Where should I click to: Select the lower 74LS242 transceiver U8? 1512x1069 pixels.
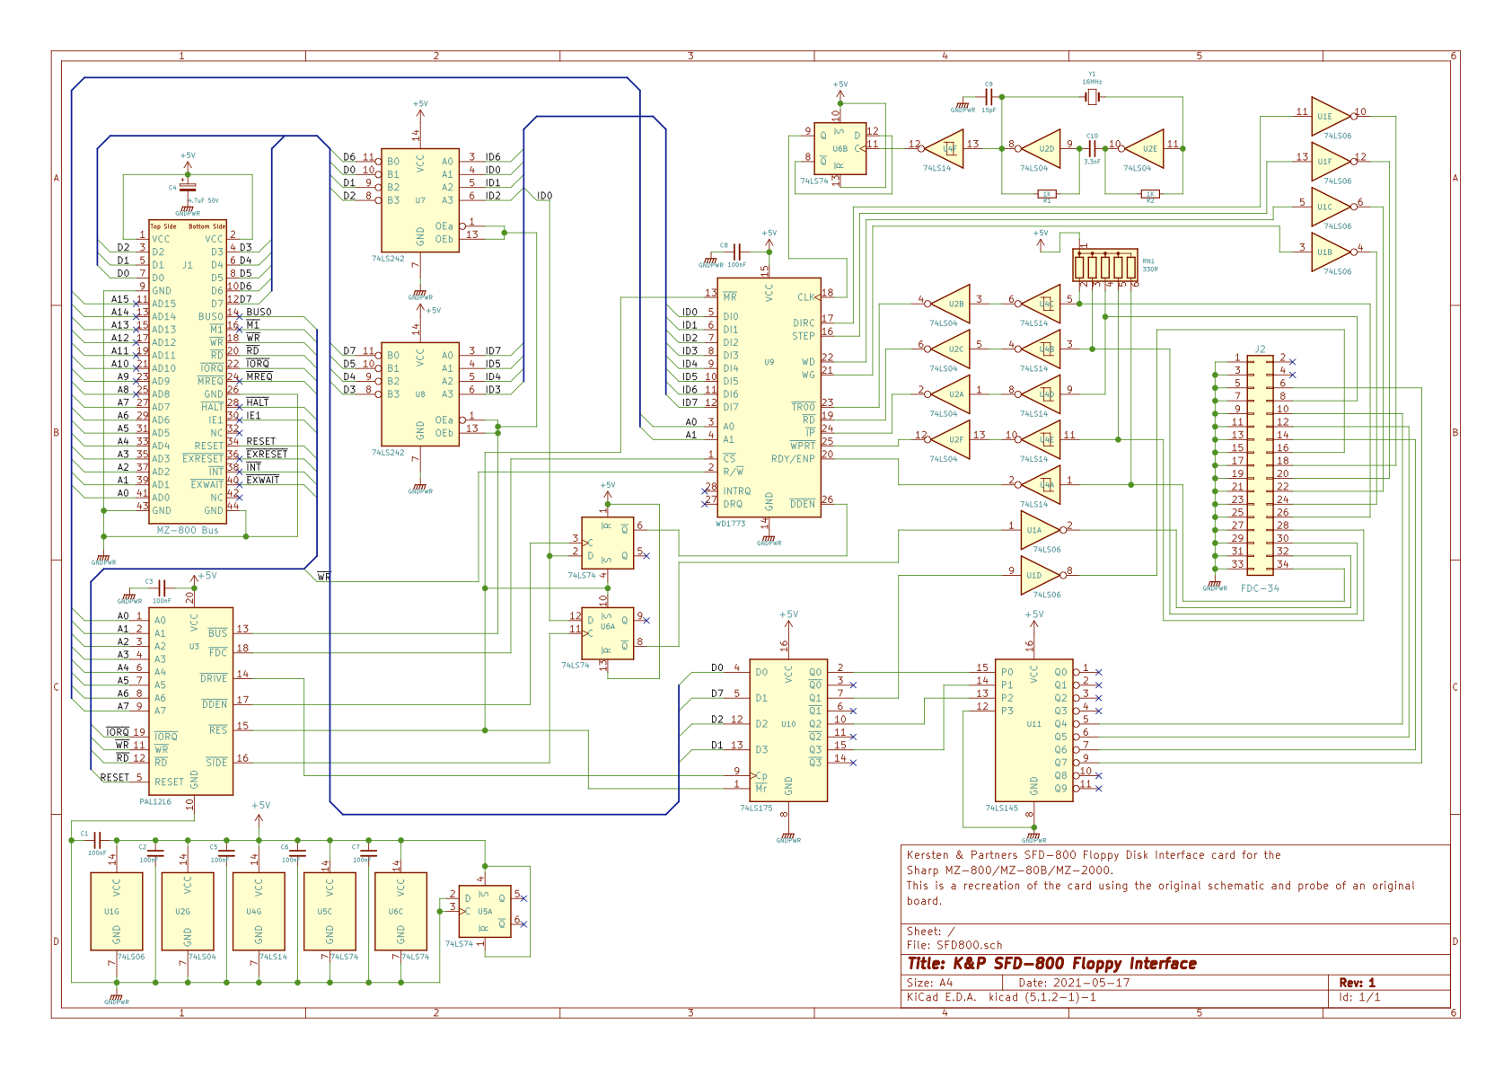419,393
